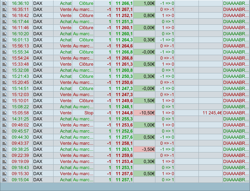This screenshot has width=250, height=191.
Task: Select price 11 257,1 cell
Action: click(123, 180)
